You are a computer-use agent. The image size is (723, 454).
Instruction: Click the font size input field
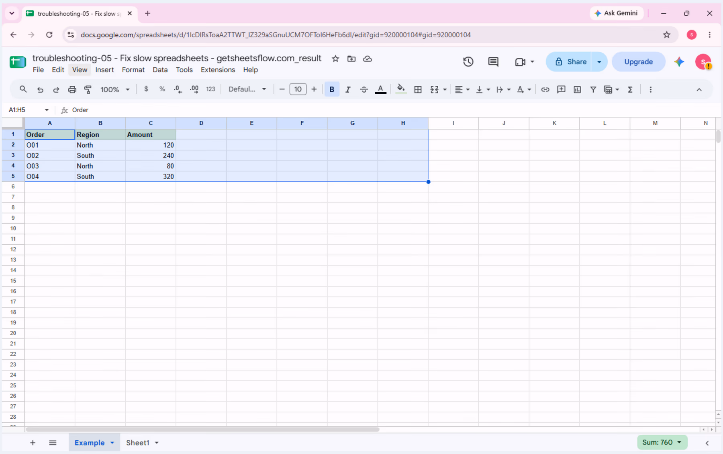pyautogui.click(x=298, y=89)
